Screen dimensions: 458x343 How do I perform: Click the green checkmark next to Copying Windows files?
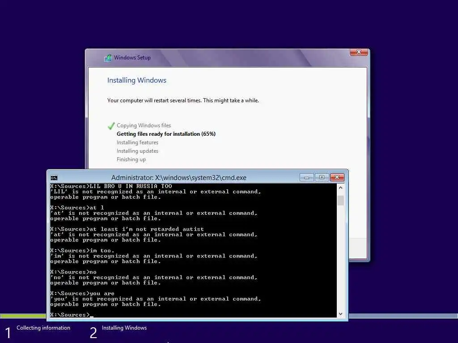[x=111, y=126]
